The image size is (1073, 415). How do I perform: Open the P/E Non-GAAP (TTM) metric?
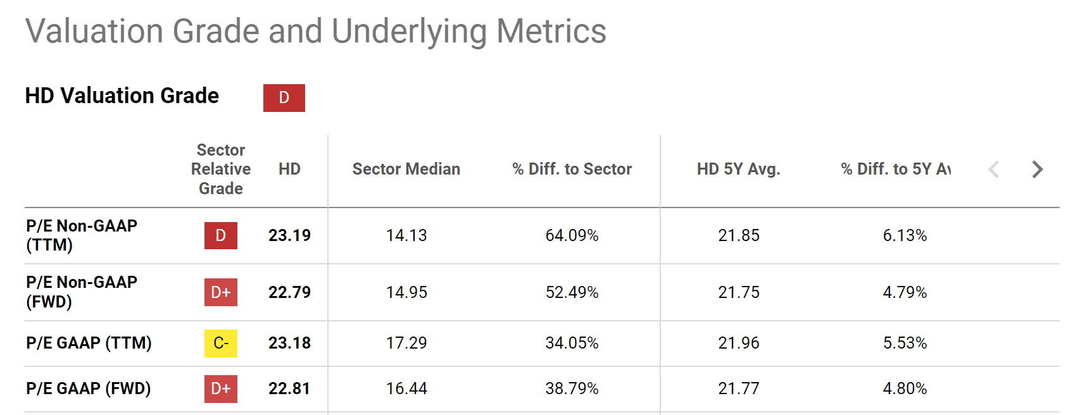pyautogui.click(x=82, y=235)
